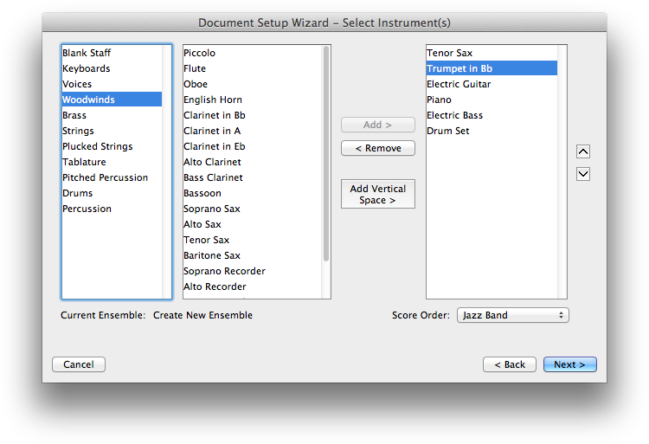Select the Brass category

coord(74,115)
